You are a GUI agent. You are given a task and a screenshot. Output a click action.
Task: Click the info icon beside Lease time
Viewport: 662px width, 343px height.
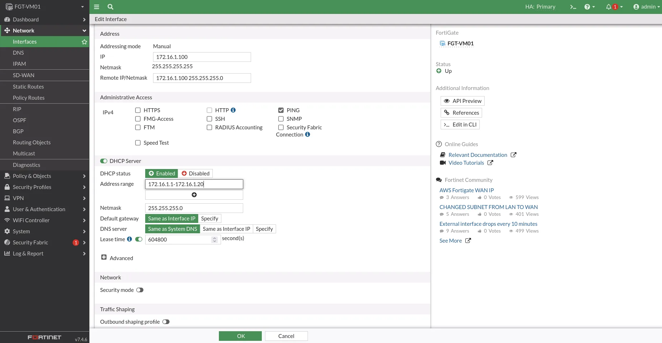coord(129,239)
